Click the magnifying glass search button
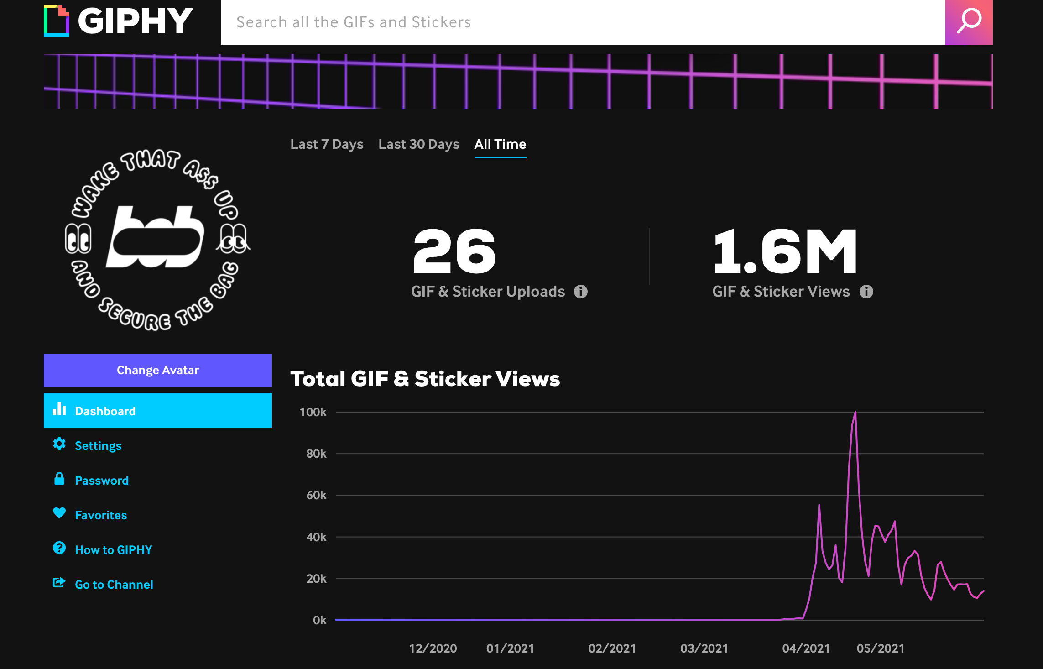Viewport: 1043px width, 669px height. pos(968,21)
